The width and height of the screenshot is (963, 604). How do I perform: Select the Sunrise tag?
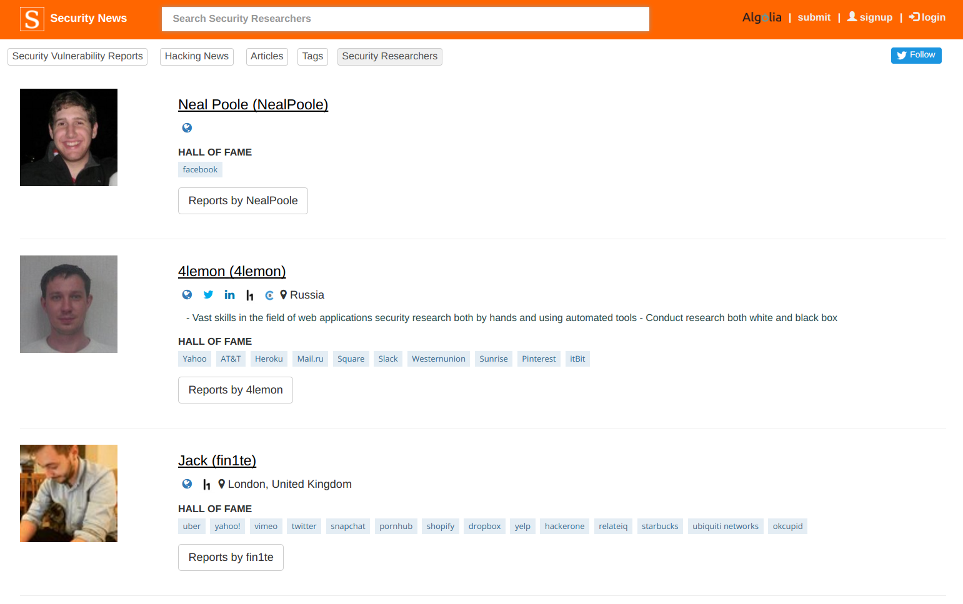click(x=494, y=359)
